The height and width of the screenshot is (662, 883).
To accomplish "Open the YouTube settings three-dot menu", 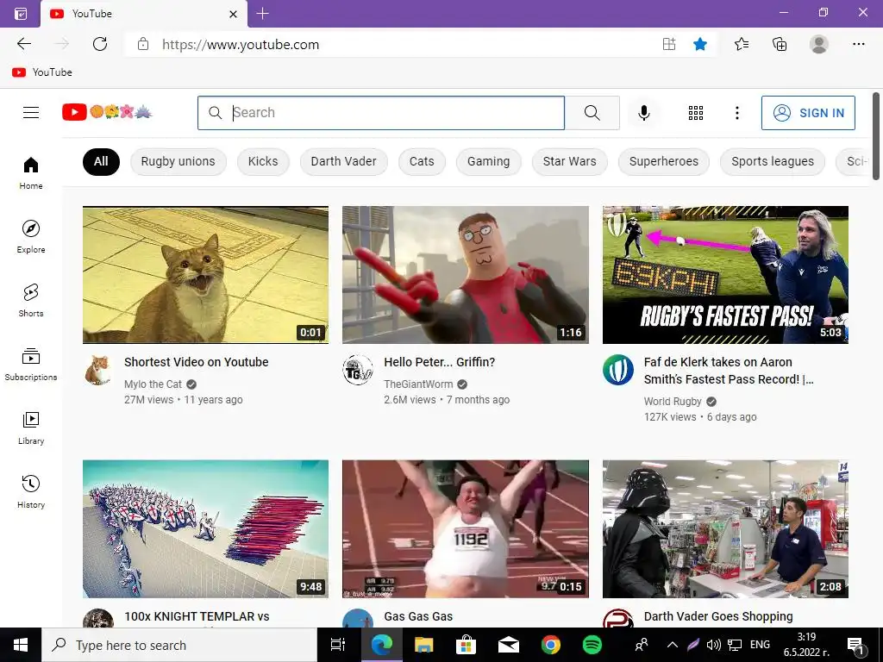I will tap(736, 113).
